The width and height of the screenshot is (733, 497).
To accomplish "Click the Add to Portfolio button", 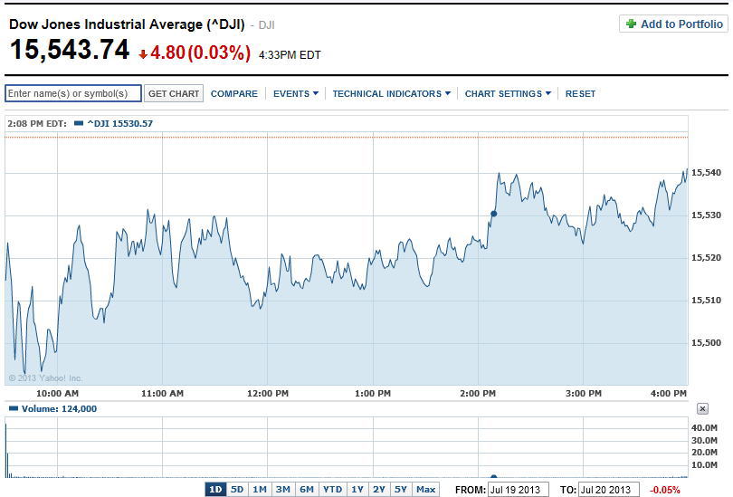I will pos(673,24).
